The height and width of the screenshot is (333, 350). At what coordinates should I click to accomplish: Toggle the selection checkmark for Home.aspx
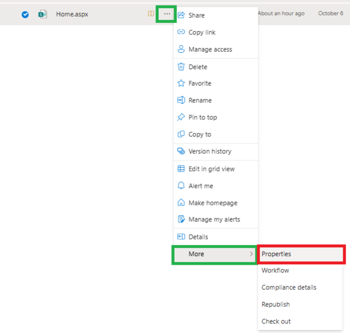(25, 14)
